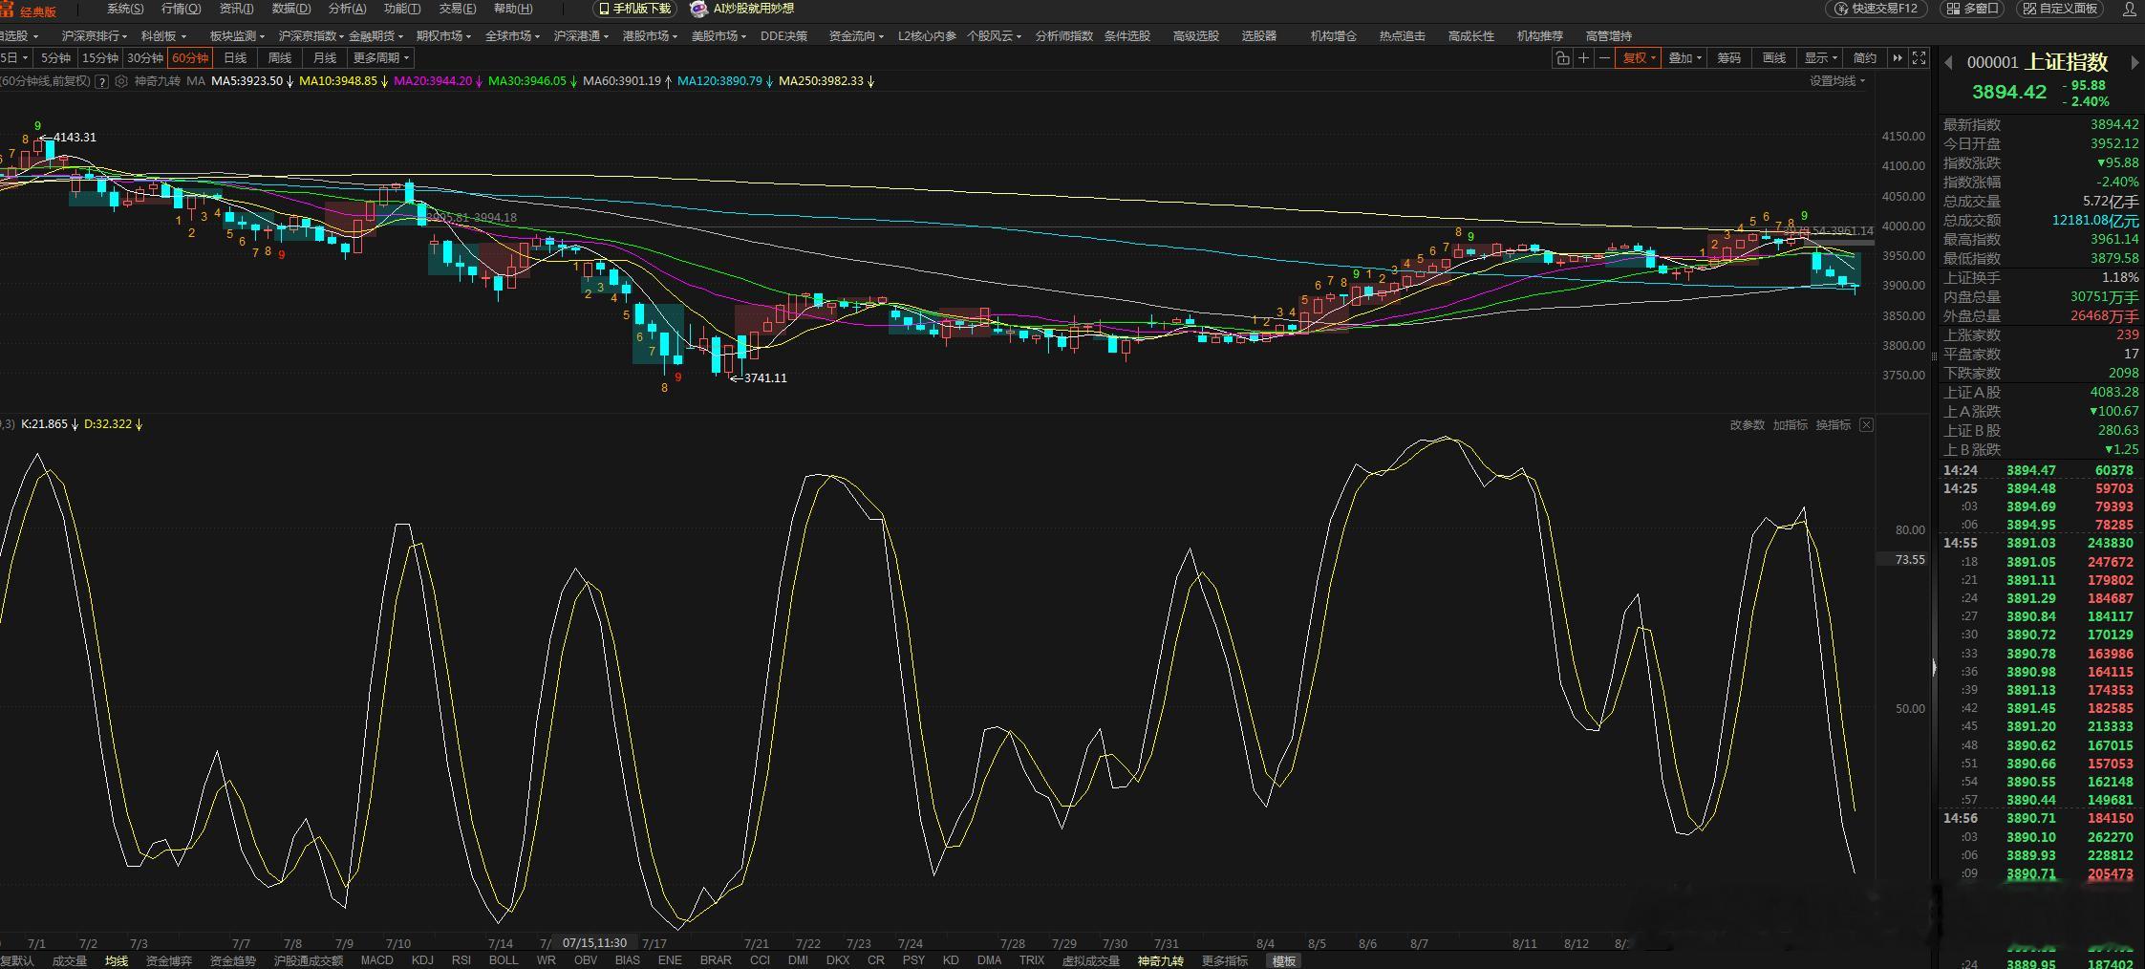Click 改参数 link in indicator panel
This screenshot has height=969, width=2145.
click(x=1747, y=424)
